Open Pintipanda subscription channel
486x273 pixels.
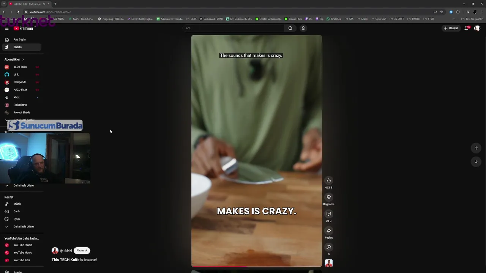click(x=21, y=82)
